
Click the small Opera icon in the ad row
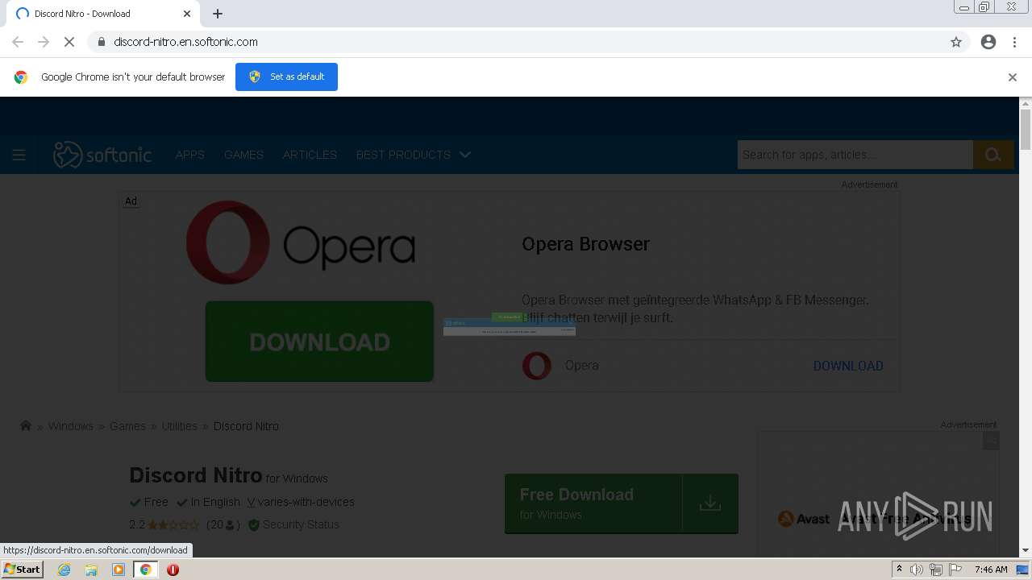[537, 366]
